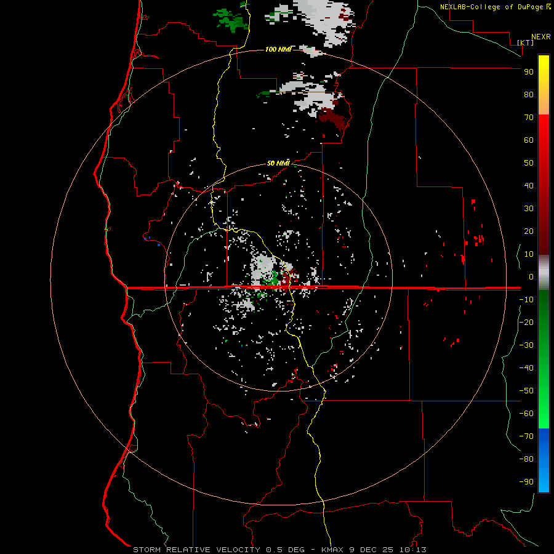Viewport: 554px width, 554px height.
Task: Click the NEXLAB-College of DuPage credit text
Action: (x=492, y=7)
